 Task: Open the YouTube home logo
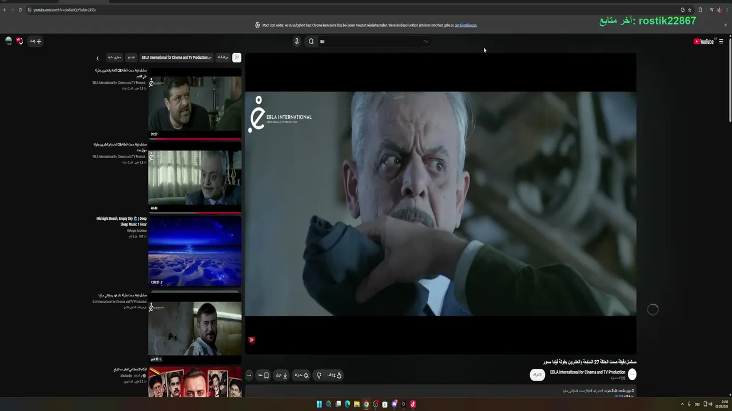703,41
